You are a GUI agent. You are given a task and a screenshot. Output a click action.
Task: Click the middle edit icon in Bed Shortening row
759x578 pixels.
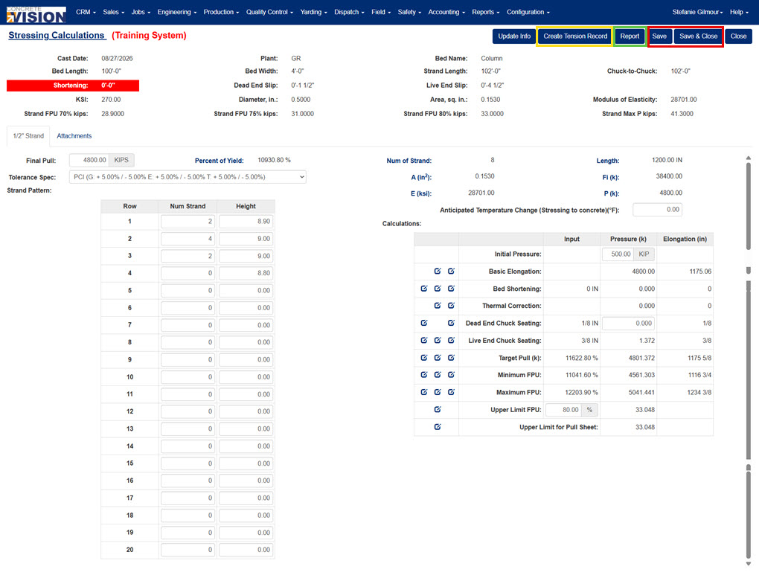pyautogui.click(x=438, y=289)
